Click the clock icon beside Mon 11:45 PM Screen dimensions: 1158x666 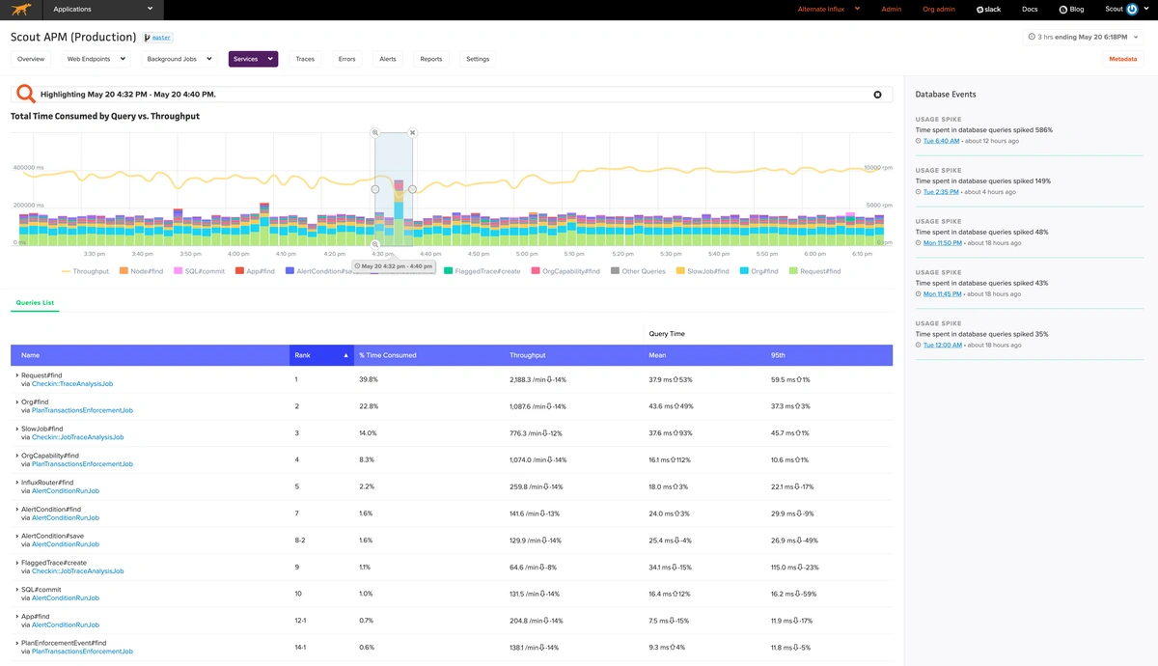tap(919, 293)
